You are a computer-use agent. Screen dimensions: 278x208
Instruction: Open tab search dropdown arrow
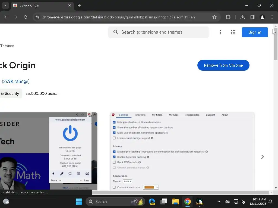(5, 5)
